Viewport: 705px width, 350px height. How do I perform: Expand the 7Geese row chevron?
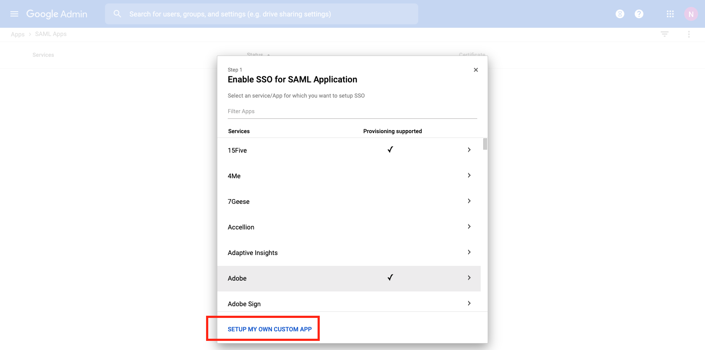pos(469,201)
